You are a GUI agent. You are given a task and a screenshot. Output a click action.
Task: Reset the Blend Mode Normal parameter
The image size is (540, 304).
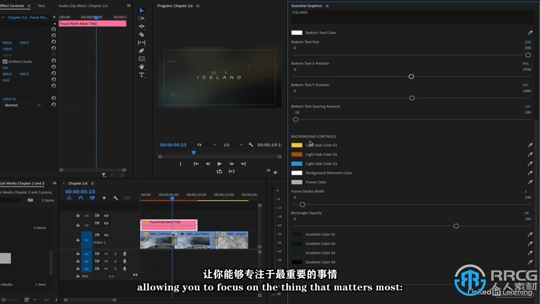point(54,105)
